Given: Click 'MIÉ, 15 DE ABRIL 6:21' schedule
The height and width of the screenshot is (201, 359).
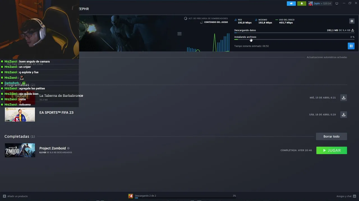Looking at the screenshot, I should (x=323, y=98).
